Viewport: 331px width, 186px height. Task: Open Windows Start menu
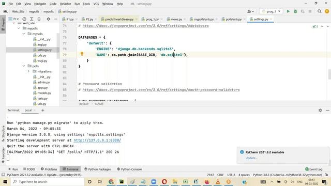pyautogui.click(x=5, y=181)
